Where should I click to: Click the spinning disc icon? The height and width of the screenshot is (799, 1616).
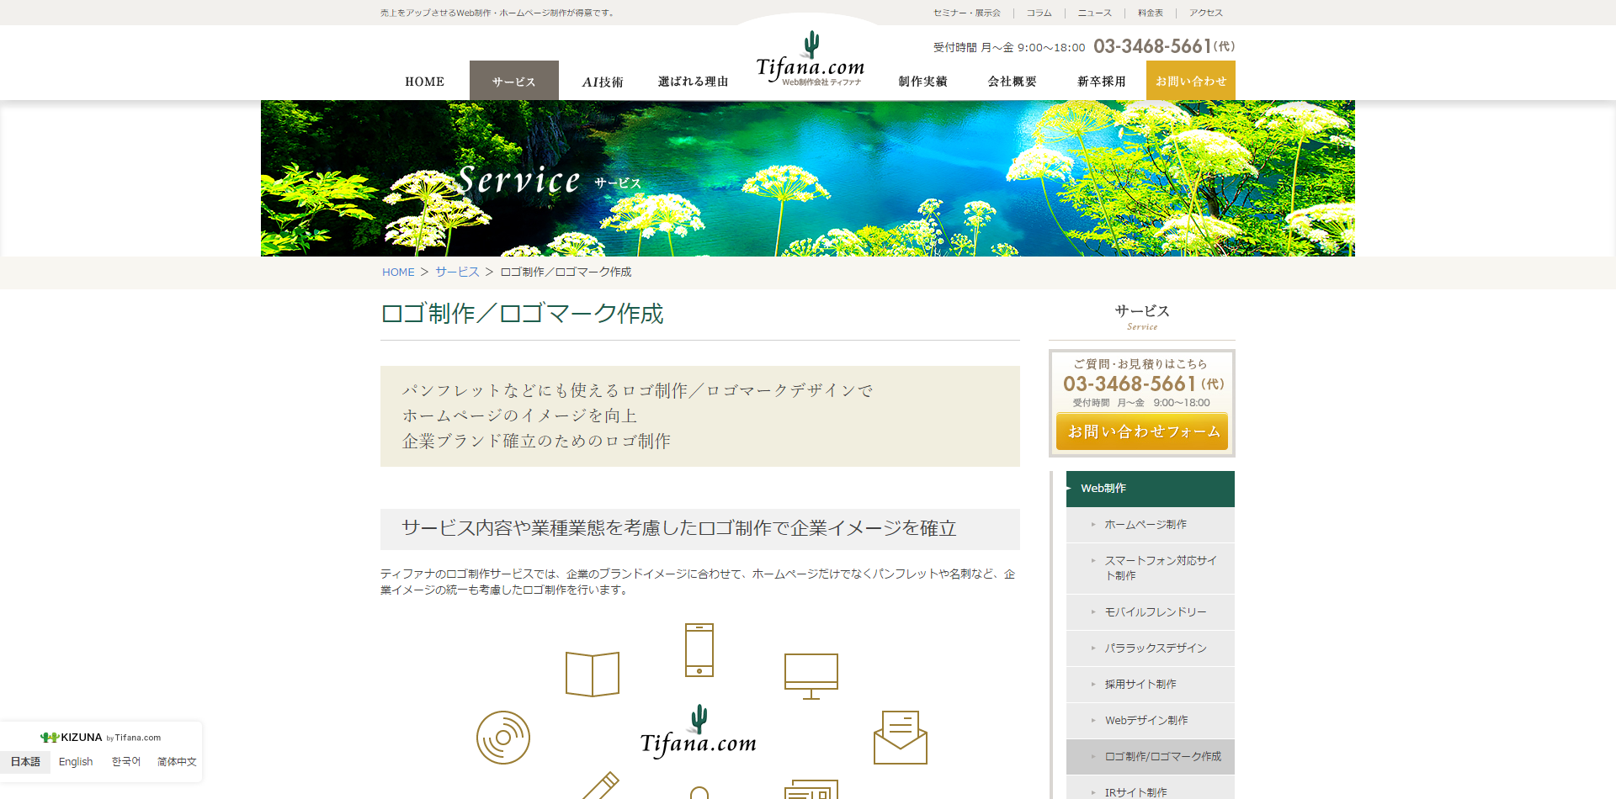click(x=503, y=738)
